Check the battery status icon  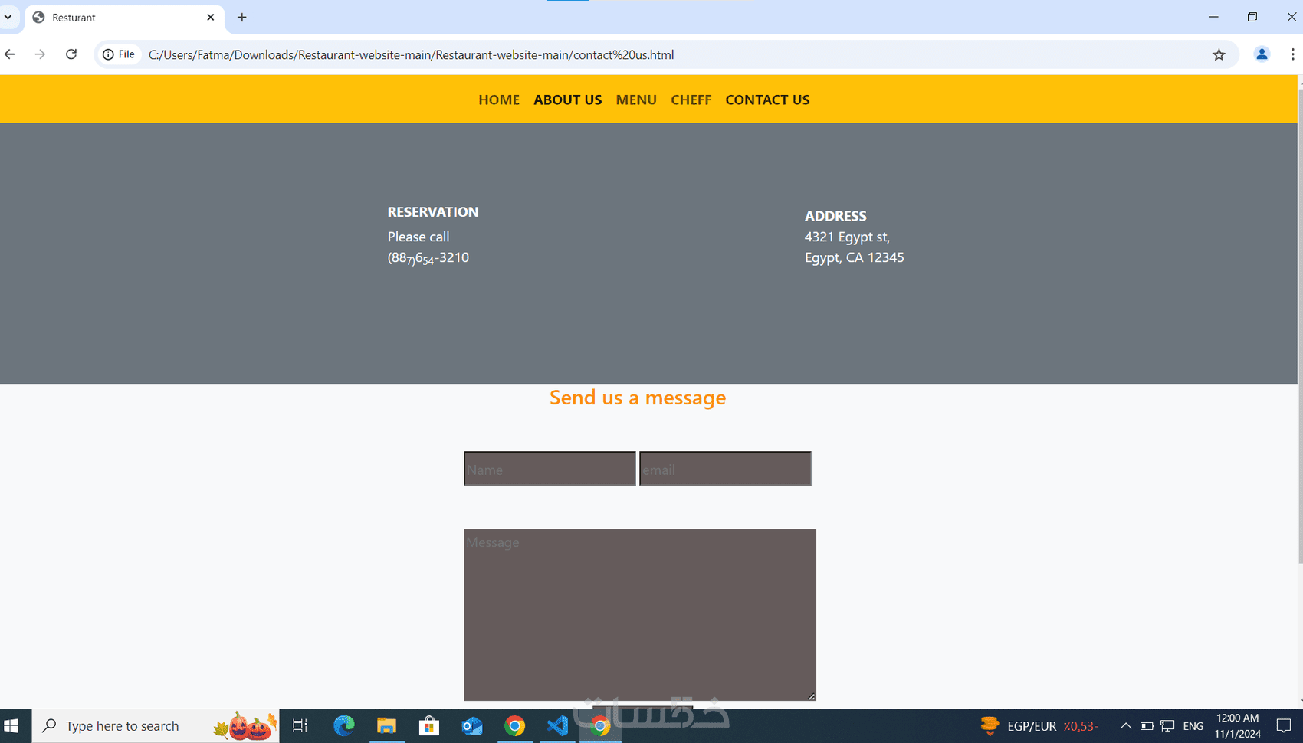tap(1147, 726)
